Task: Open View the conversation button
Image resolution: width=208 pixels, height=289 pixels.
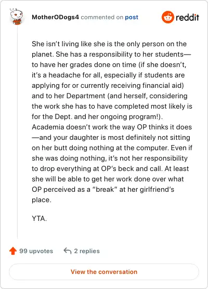Action: pyautogui.click(x=104, y=272)
